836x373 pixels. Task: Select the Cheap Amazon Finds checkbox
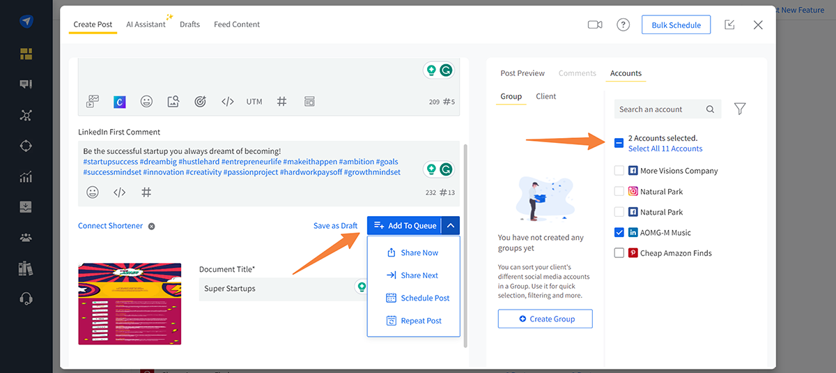(x=619, y=253)
